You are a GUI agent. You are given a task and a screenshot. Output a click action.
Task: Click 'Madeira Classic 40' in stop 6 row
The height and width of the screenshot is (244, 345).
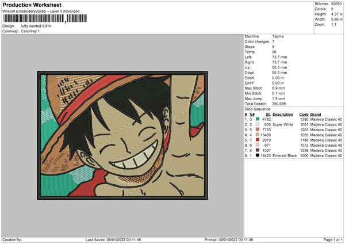tap(326, 146)
